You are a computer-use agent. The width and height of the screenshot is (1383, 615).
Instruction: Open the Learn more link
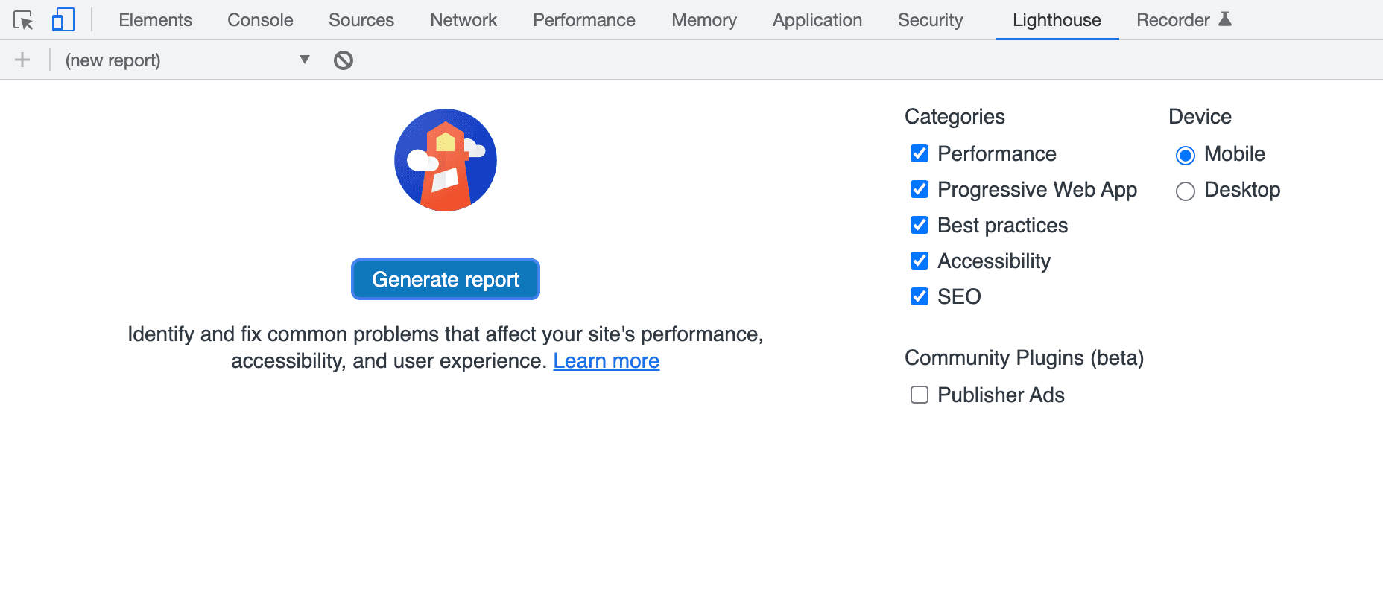point(606,361)
